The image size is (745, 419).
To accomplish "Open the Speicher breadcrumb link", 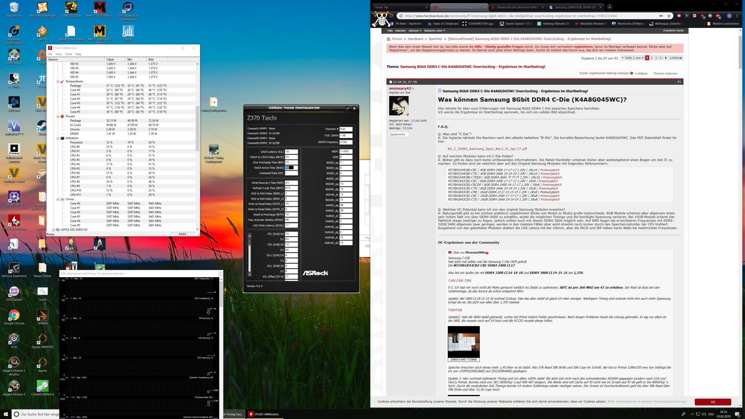I will 435,39.
